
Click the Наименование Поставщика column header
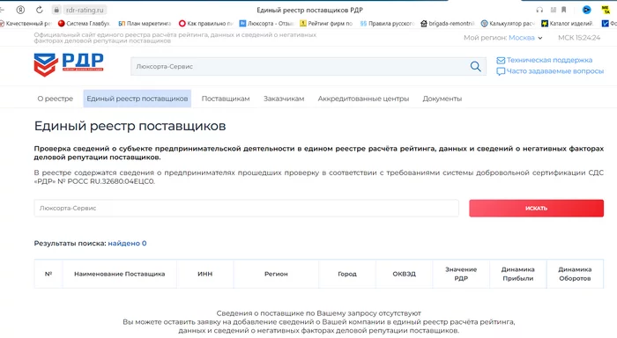120,274
